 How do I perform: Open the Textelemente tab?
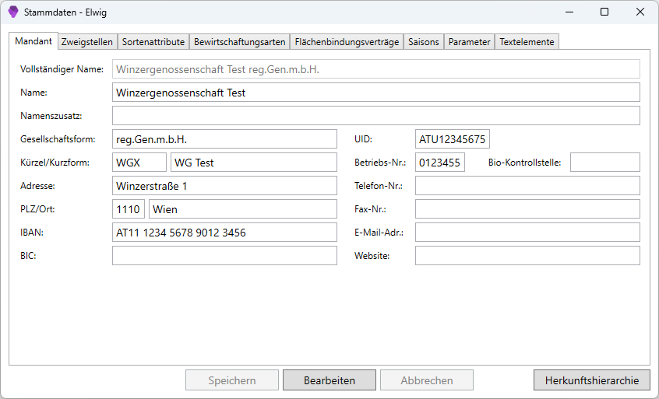pyautogui.click(x=527, y=42)
